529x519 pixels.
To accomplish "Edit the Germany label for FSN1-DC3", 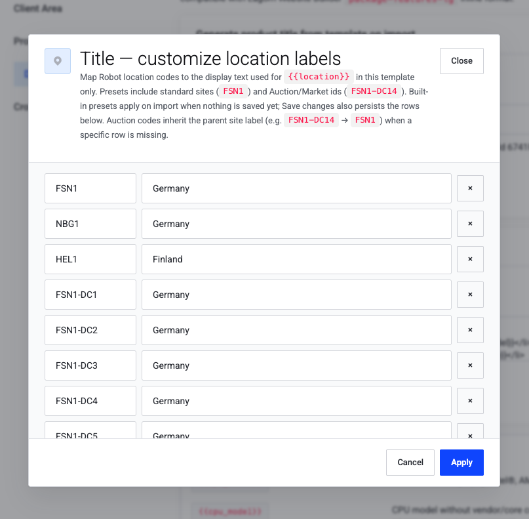I will pos(296,365).
